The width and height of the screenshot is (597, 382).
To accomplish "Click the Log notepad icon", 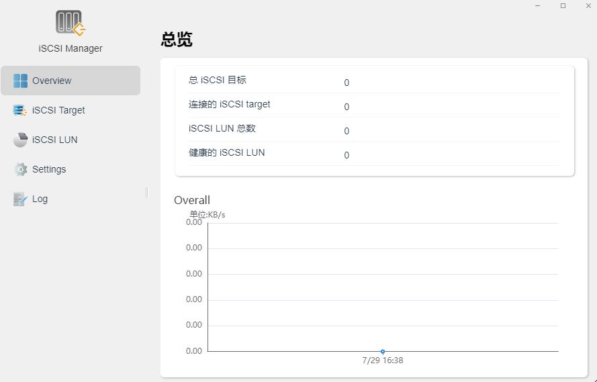I will tap(19, 199).
